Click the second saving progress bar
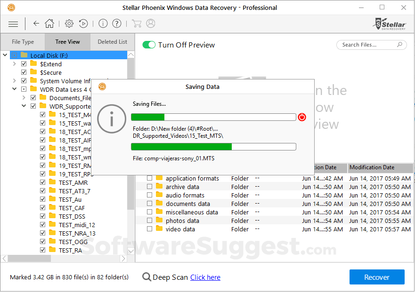 click(213, 147)
